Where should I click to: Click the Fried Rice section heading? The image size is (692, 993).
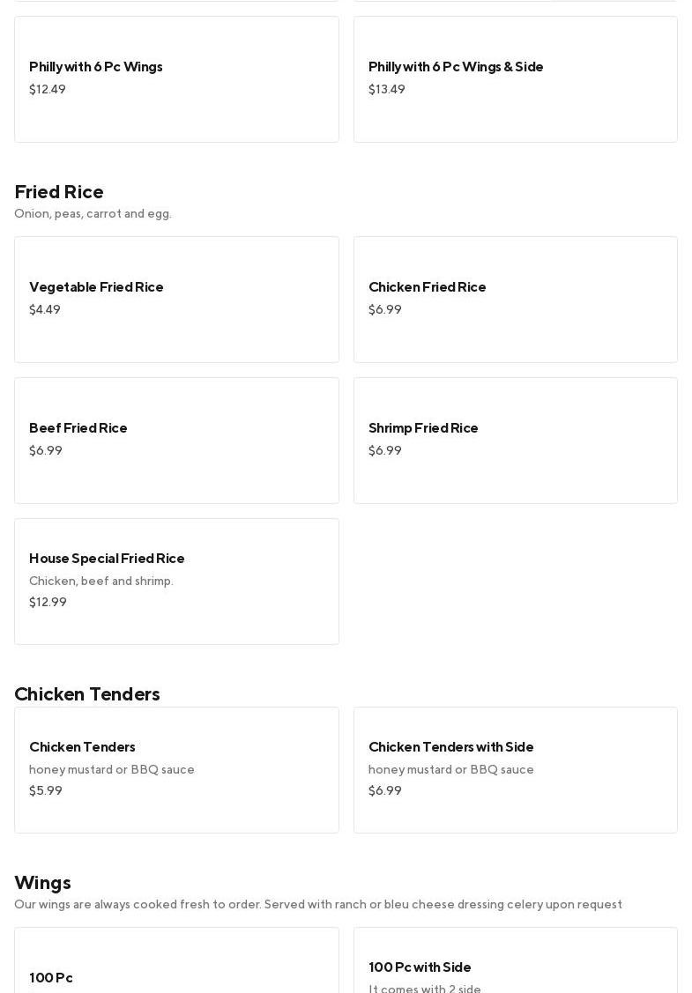click(59, 191)
